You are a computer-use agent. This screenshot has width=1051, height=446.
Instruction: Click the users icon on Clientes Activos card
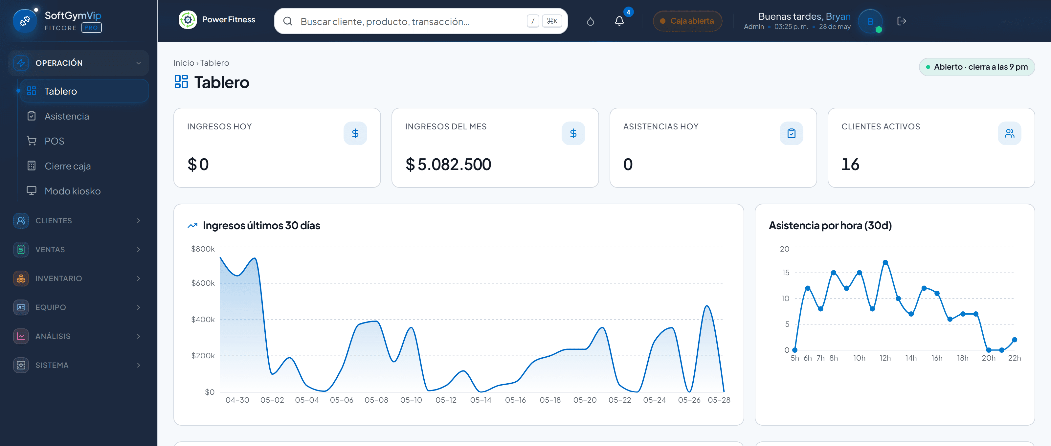pyautogui.click(x=1009, y=133)
